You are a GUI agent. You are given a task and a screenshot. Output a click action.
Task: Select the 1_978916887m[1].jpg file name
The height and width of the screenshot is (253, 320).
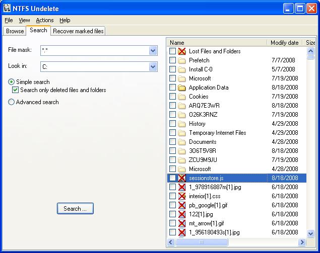click(215, 187)
